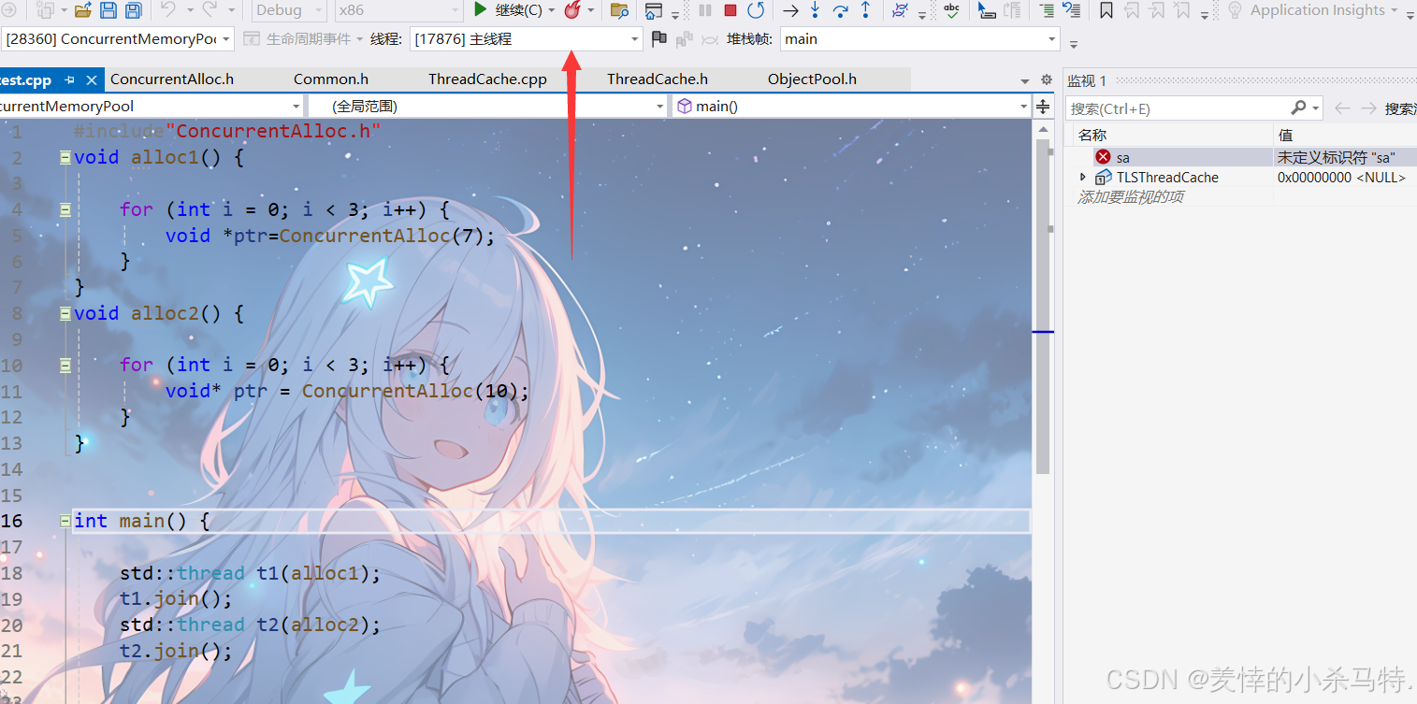Collapse the alloc1 function outline
This screenshot has width=1417, height=704.
pyautogui.click(x=65, y=157)
